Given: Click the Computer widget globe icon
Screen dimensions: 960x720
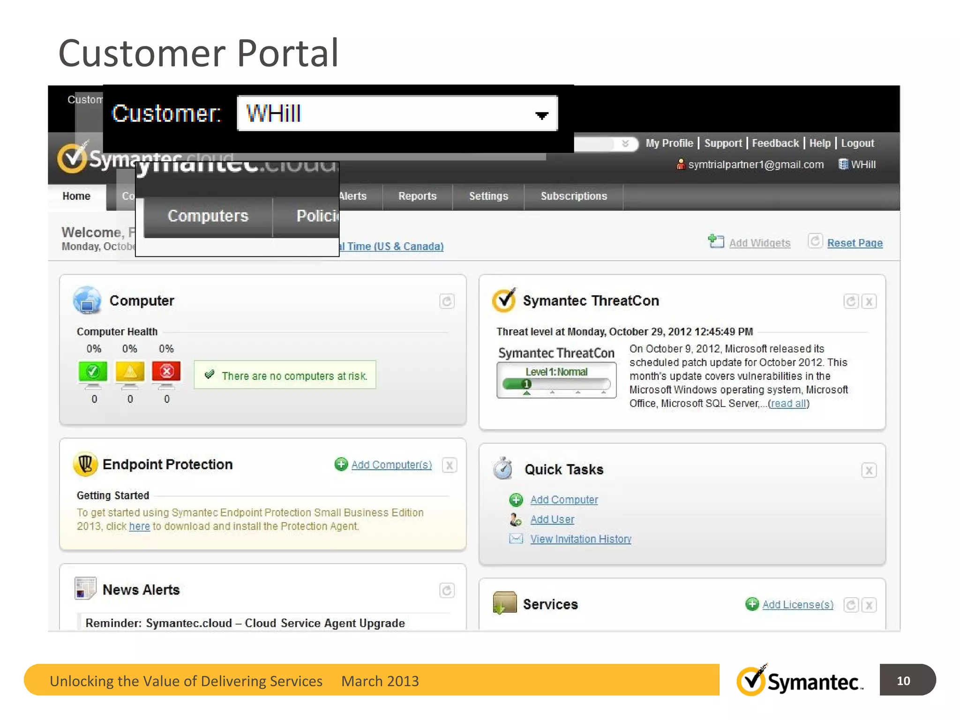Looking at the screenshot, I should (x=87, y=300).
